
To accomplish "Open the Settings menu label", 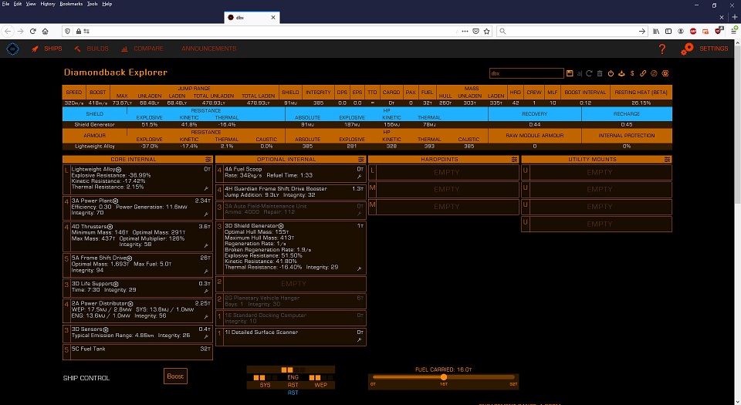I will [713, 49].
